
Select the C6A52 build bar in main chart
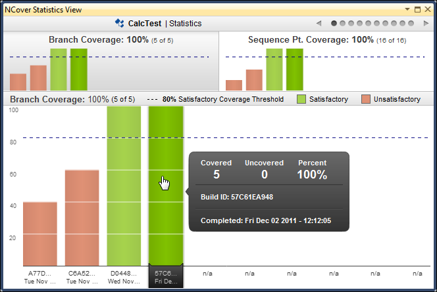(82, 217)
